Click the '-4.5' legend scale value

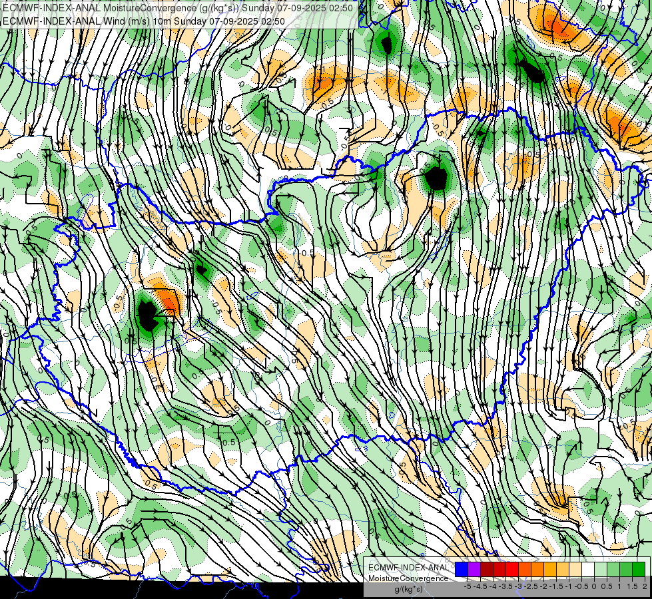point(481,586)
